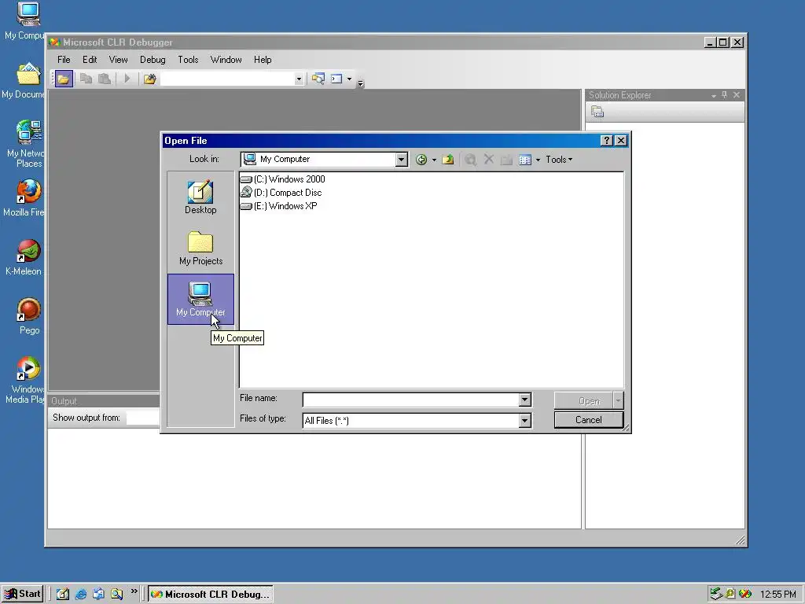805x604 pixels.
Task: Select Desktop in the places bar
Action: click(200, 197)
